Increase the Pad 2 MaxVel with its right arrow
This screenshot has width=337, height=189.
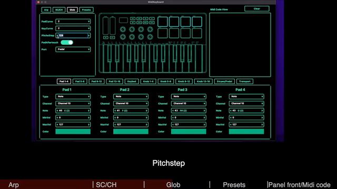point(146,124)
